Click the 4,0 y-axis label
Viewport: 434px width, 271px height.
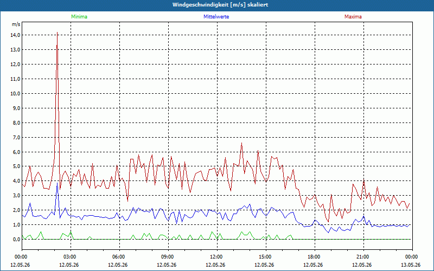click(x=17, y=181)
